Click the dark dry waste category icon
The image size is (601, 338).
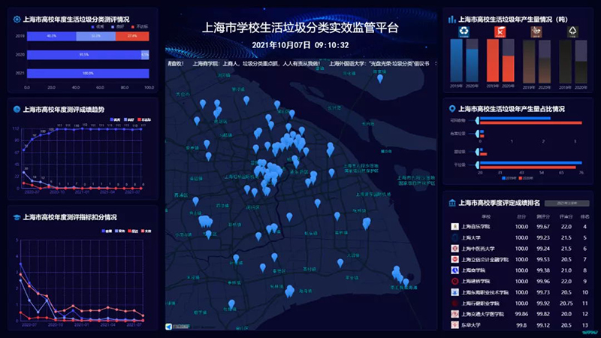(x=572, y=32)
